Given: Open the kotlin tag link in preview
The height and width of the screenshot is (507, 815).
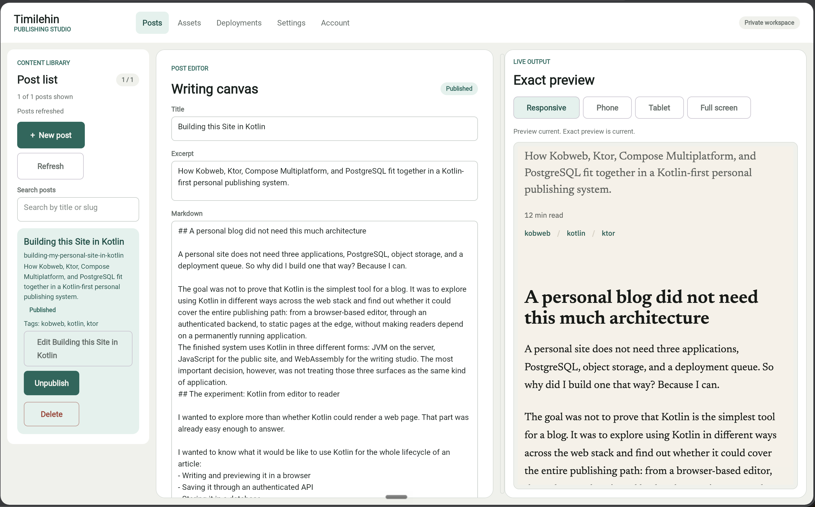Looking at the screenshot, I should 576,233.
